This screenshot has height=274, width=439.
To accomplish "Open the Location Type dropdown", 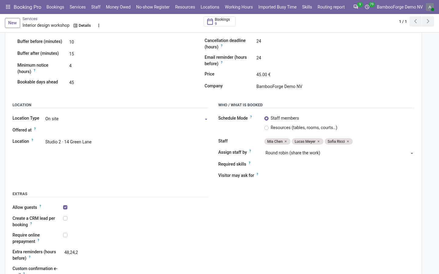I will [x=127, y=119].
